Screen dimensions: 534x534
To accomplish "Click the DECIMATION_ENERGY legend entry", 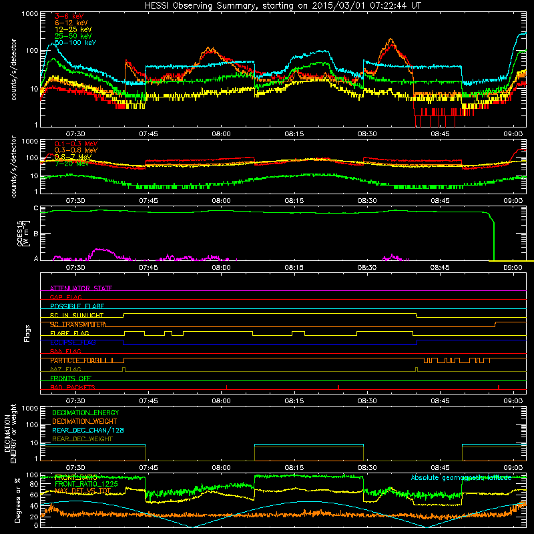I will (86, 413).
